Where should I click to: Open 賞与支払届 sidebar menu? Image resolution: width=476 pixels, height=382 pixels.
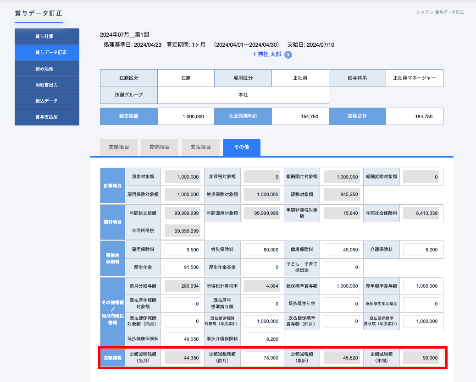point(47,117)
